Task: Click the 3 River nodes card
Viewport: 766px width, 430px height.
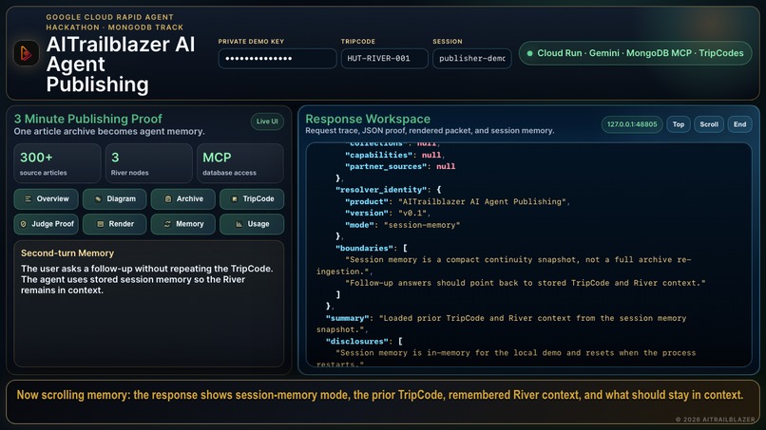Action: (149, 163)
